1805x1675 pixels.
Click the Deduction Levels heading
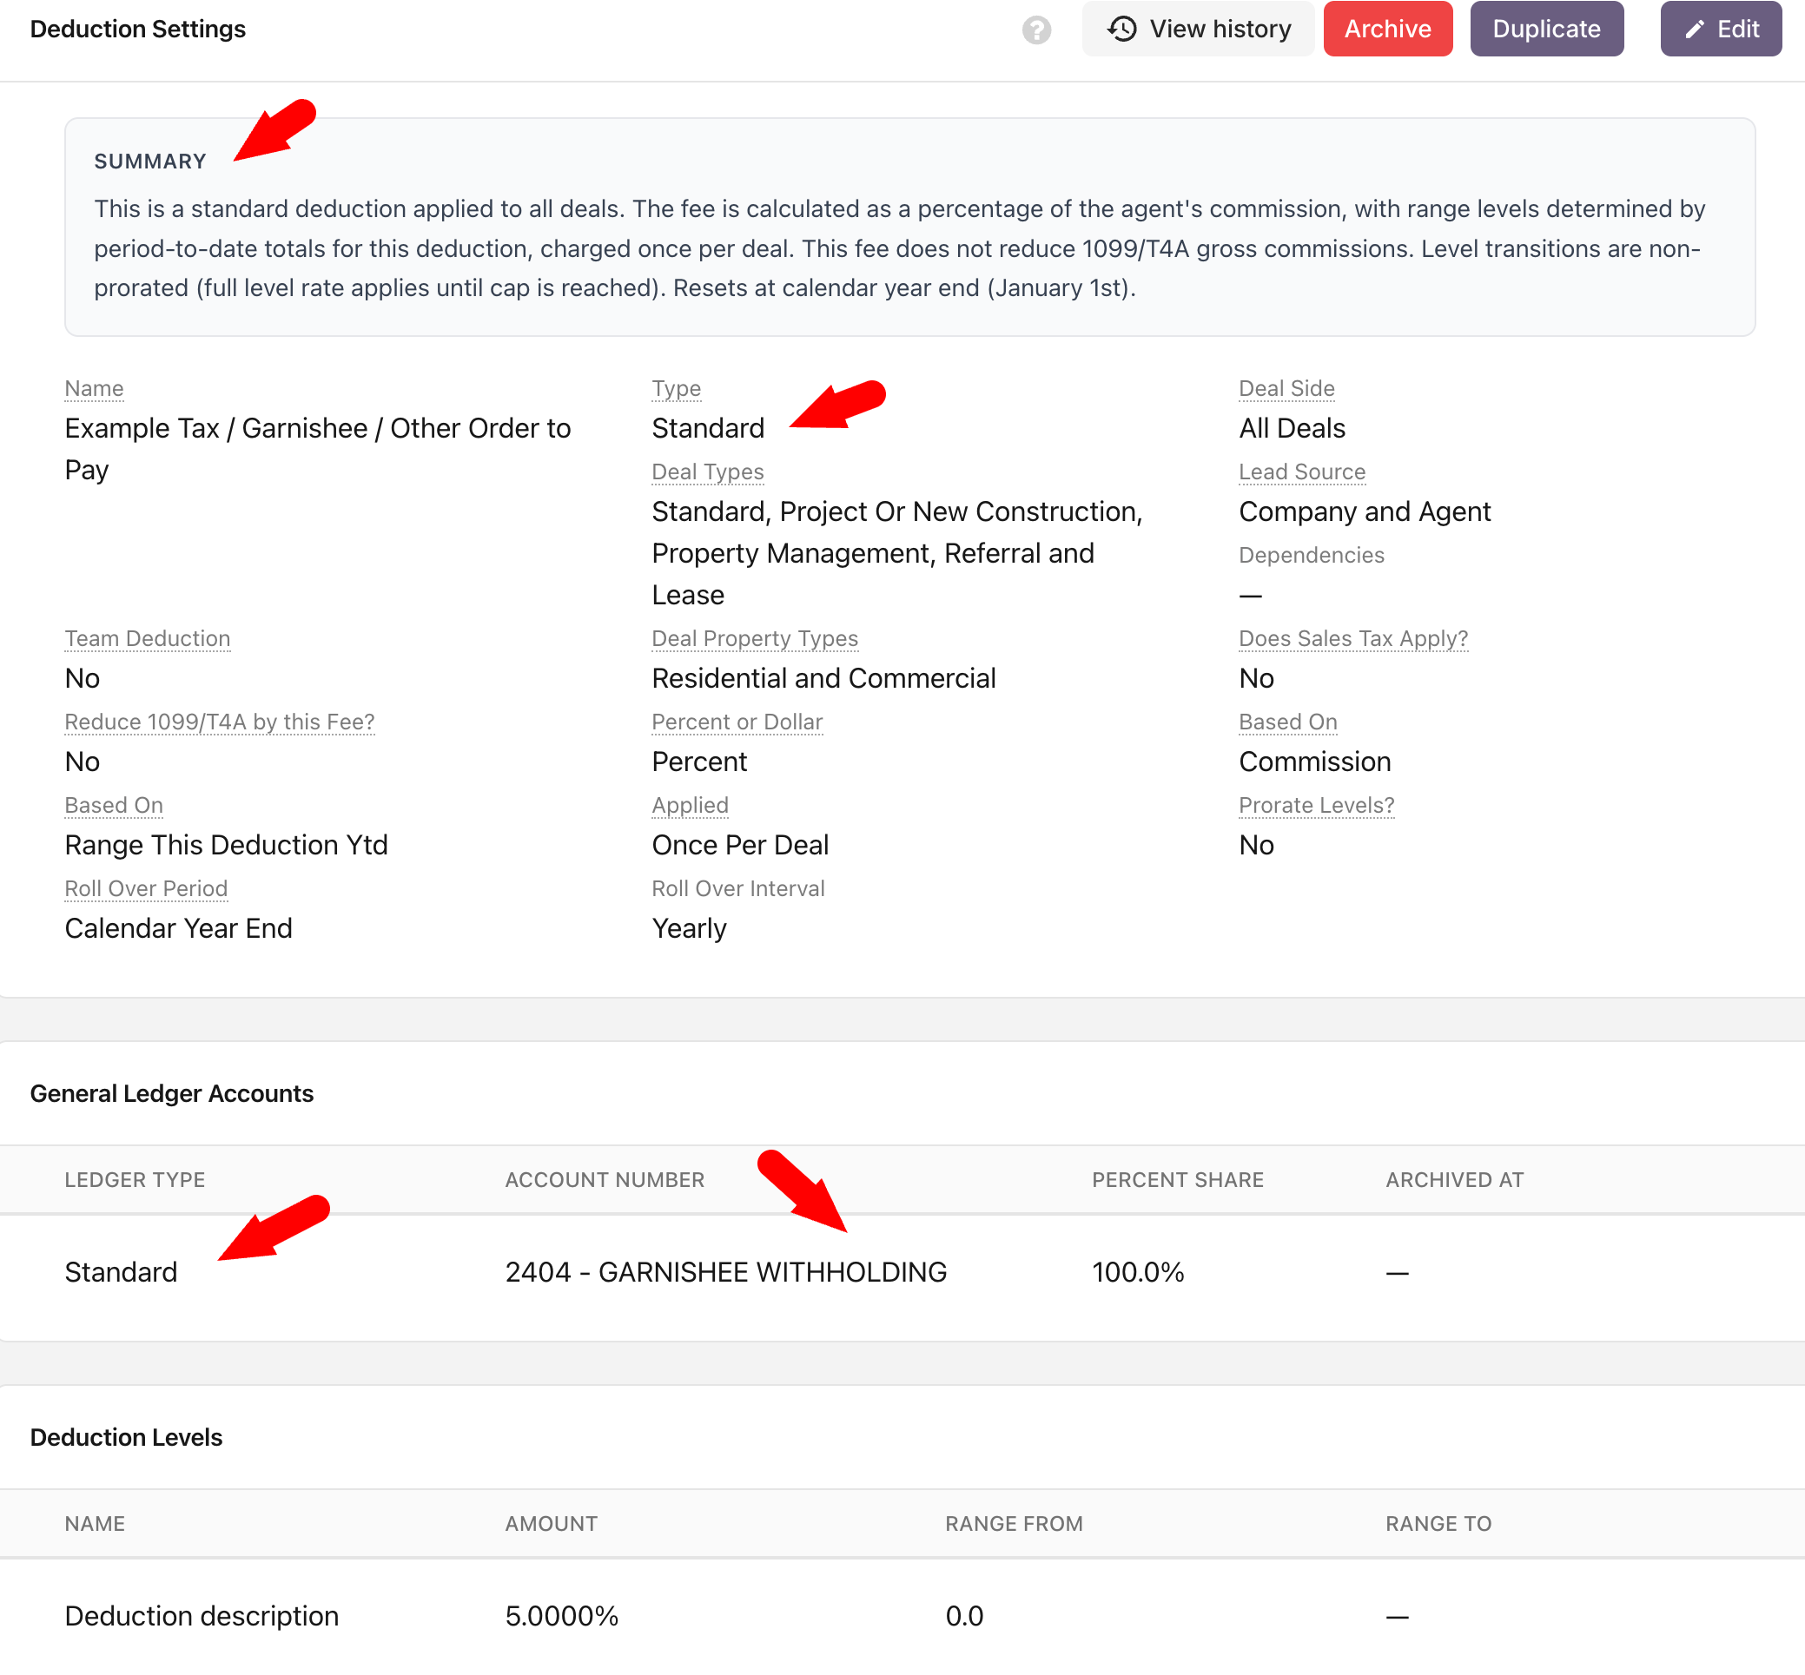pyautogui.click(x=126, y=1436)
